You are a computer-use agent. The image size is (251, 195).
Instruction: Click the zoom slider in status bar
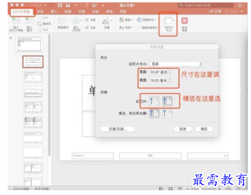[203, 189]
